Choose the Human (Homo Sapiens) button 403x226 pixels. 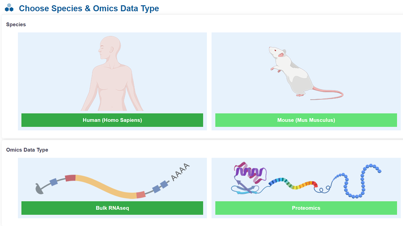112,120
